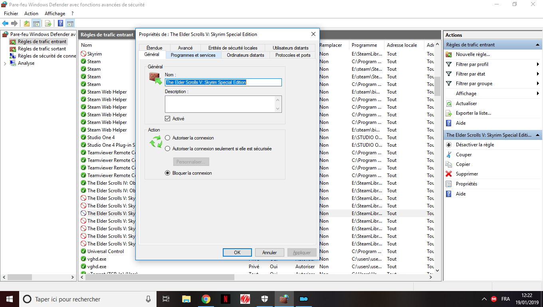543x307 pixels.
Task: Click the OK button
Action: click(237, 253)
